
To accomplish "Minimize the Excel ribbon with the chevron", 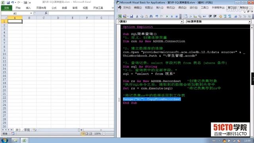I will click(113, 8).
